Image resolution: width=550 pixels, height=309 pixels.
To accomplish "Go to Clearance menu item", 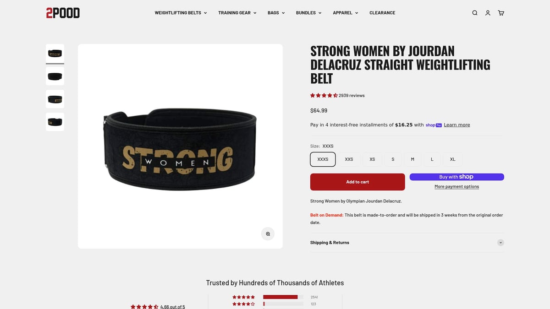I will coord(382,13).
